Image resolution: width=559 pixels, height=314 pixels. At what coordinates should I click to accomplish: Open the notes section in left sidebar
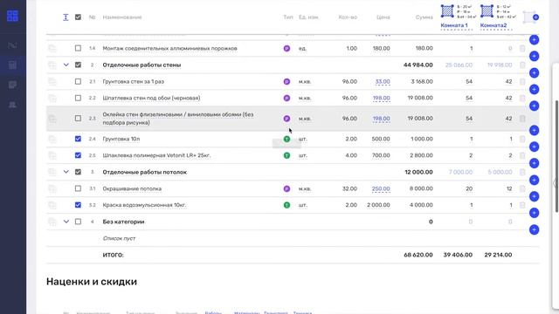12,85
